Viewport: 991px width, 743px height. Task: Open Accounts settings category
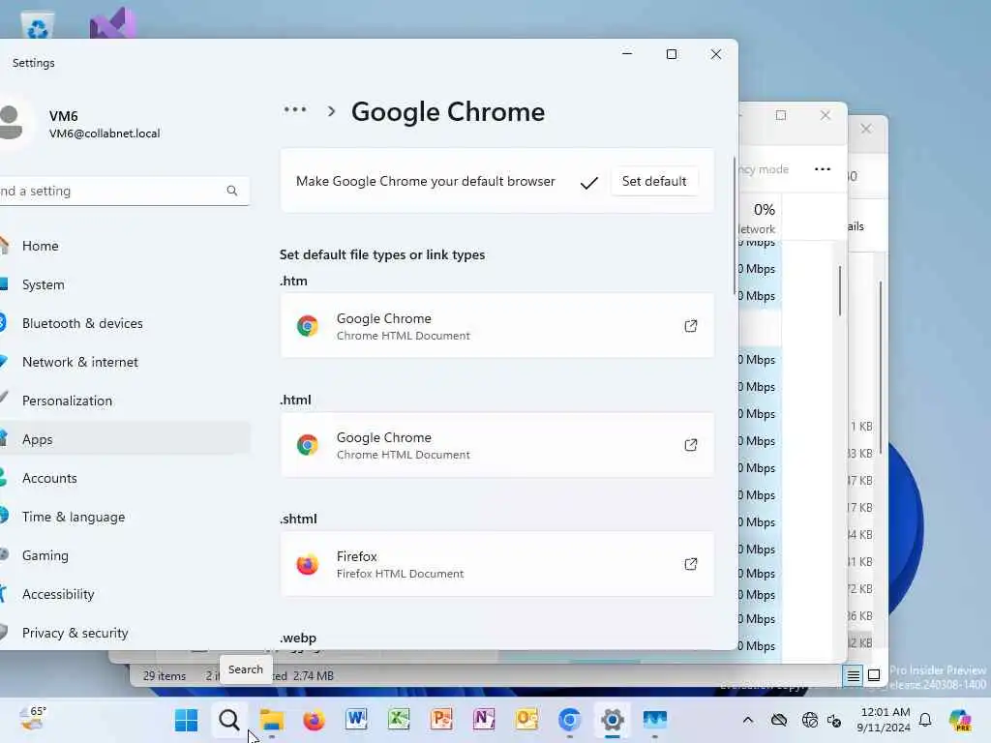124,478
